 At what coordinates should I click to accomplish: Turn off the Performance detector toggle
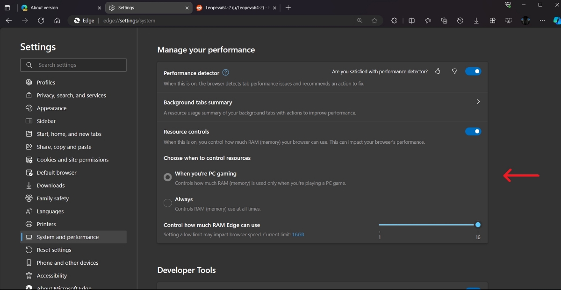(473, 71)
